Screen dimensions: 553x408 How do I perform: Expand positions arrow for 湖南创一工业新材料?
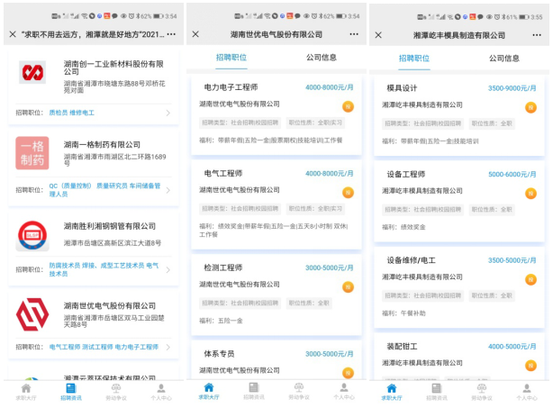pos(168,113)
